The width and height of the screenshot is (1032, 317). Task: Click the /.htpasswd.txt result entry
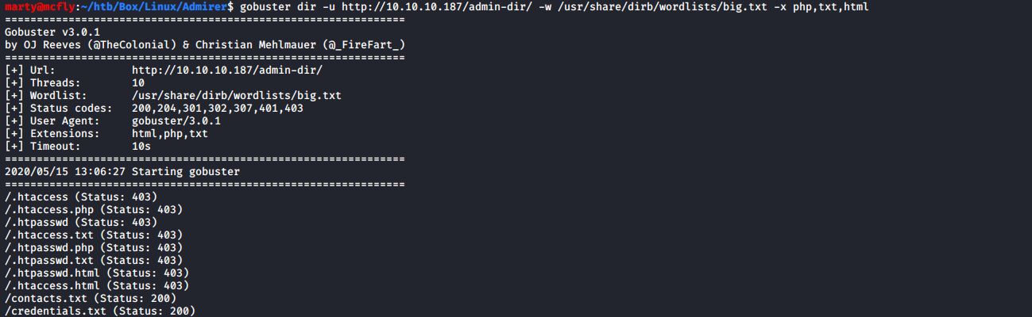click(93, 260)
